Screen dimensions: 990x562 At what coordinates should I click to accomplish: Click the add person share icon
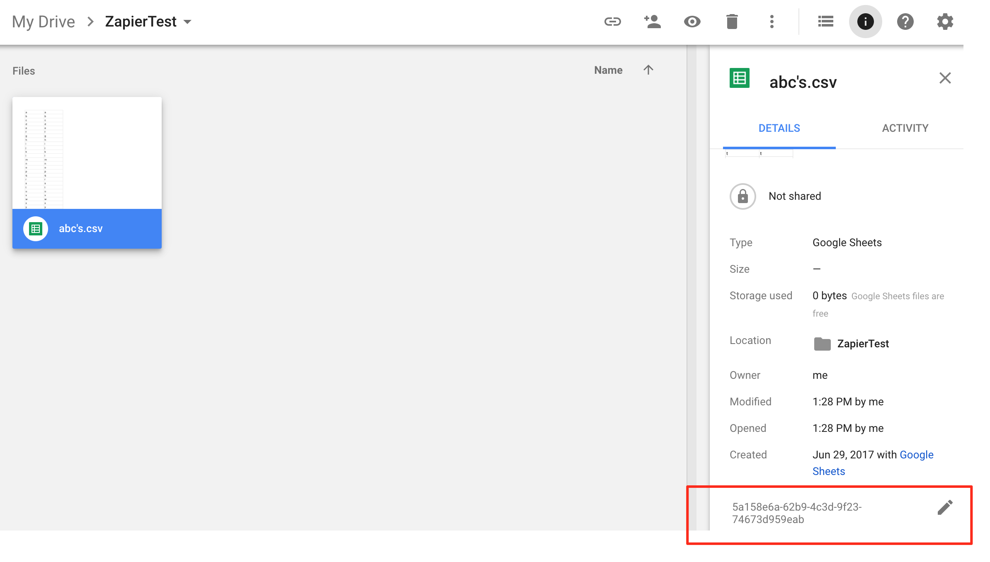[x=652, y=22]
